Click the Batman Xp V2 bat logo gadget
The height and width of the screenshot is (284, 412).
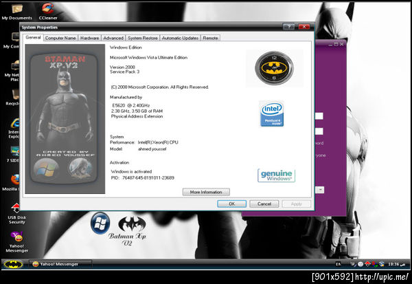click(x=128, y=231)
